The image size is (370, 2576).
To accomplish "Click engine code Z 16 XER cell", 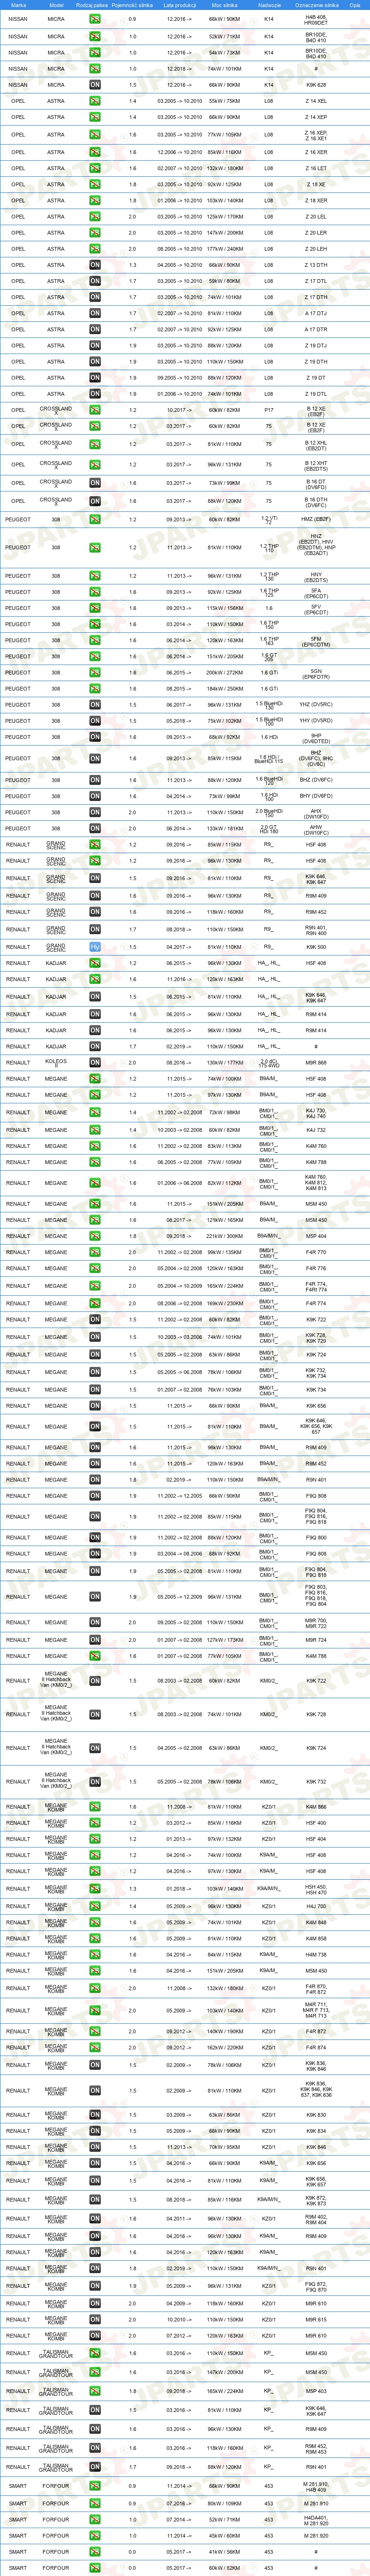I will pyautogui.click(x=316, y=152).
